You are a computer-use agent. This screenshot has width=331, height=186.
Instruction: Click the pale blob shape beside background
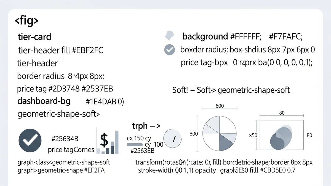pos(169,36)
